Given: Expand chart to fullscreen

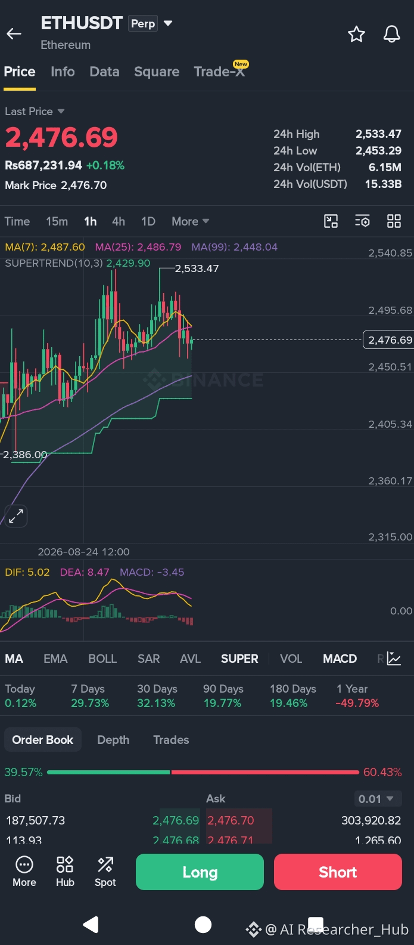Looking at the screenshot, I should pyautogui.click(x=15, y=515).
